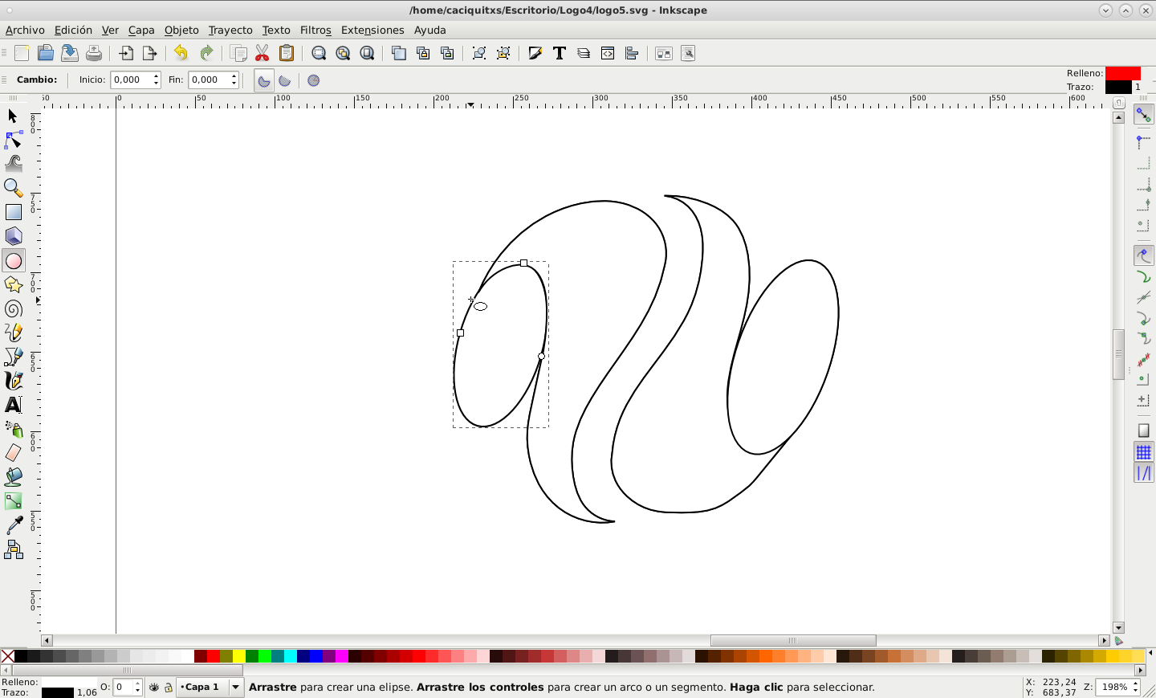The image size is (1156, 698).
Task: Click the horizontal canvas scrollbar thumb
Action: (x=793, y=640)
